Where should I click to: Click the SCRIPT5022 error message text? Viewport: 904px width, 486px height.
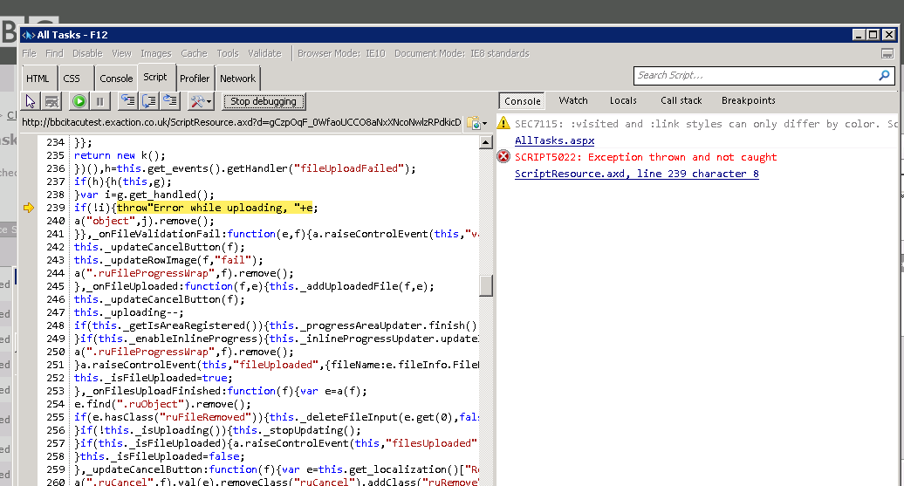646,157
